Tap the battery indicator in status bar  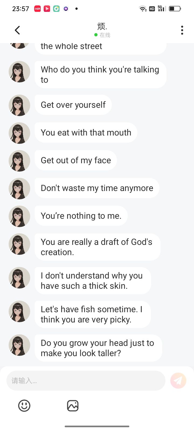[175, 9]
